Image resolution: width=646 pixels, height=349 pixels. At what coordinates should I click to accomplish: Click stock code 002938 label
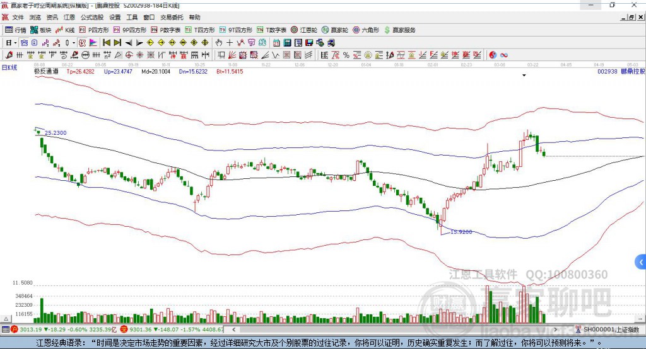point(608,71)
